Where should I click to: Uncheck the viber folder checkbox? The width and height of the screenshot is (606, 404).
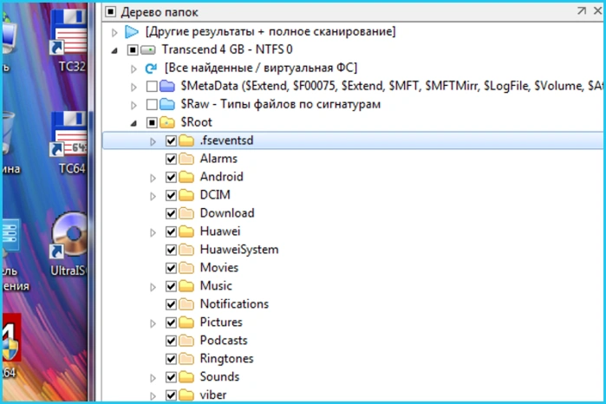[171, 395]
